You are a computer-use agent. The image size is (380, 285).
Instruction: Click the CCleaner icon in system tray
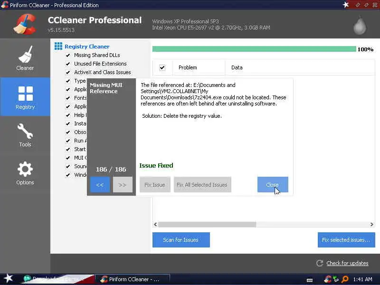click(x=327, y=279)
